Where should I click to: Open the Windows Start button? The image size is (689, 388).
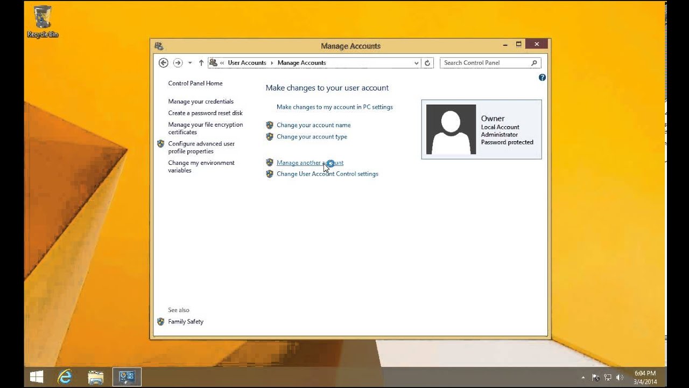(x=37, y=377)
